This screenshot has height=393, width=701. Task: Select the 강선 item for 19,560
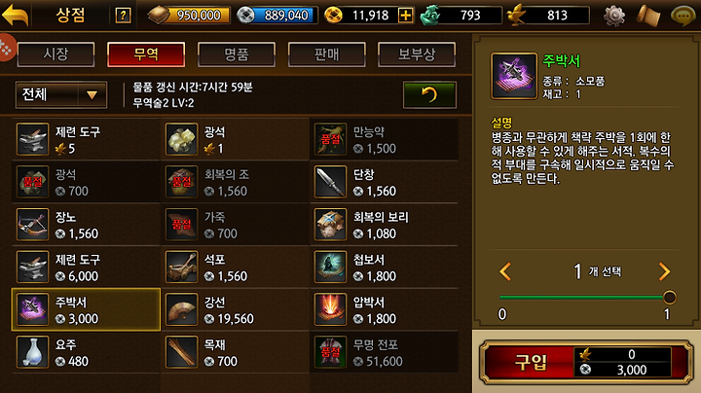pyautogui.click(x=236, y=309)
